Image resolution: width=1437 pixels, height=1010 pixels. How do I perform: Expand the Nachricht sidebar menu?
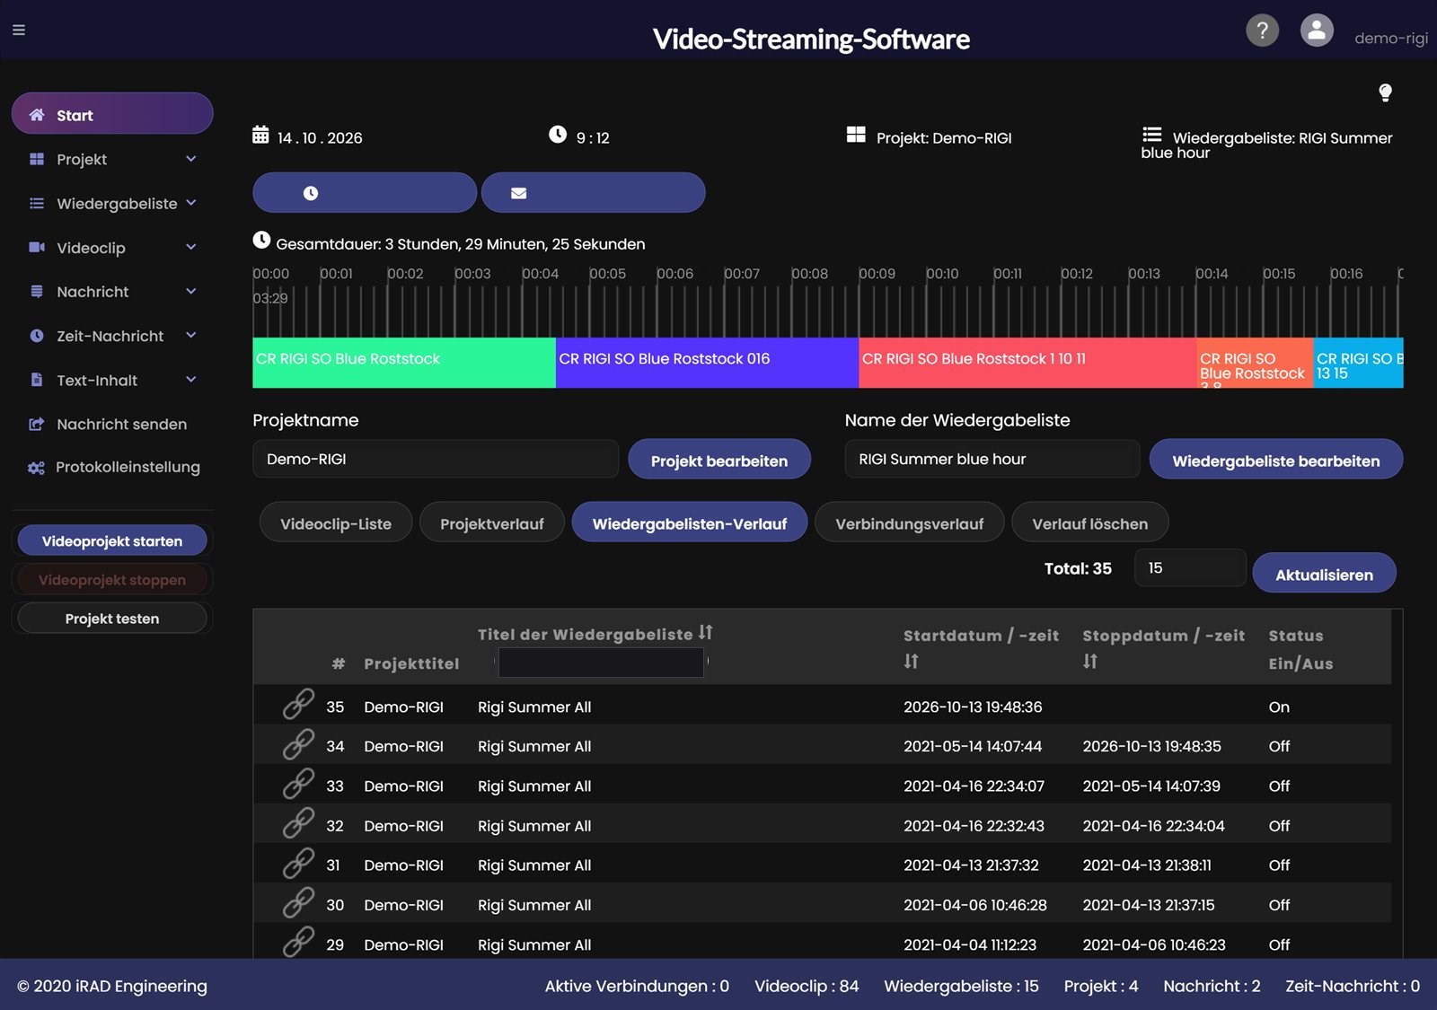coord(112,291)
